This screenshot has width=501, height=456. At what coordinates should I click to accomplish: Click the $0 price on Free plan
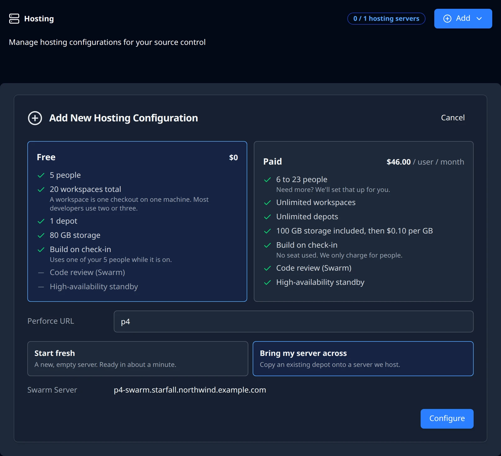click(233, 157)
